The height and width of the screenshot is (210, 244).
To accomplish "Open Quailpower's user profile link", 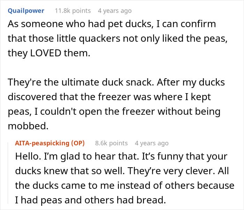I will click(x=26, y=11).
